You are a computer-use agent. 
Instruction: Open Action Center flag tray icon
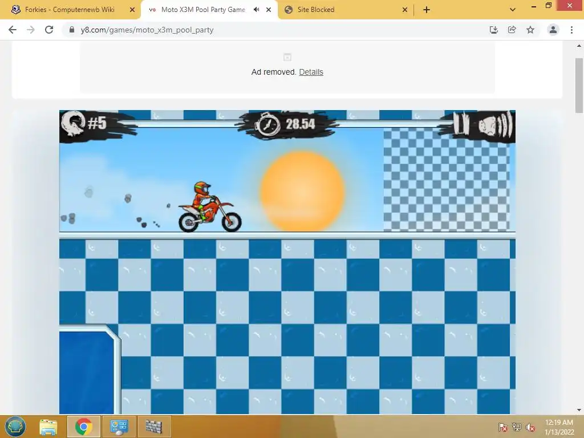pos(503,427)
